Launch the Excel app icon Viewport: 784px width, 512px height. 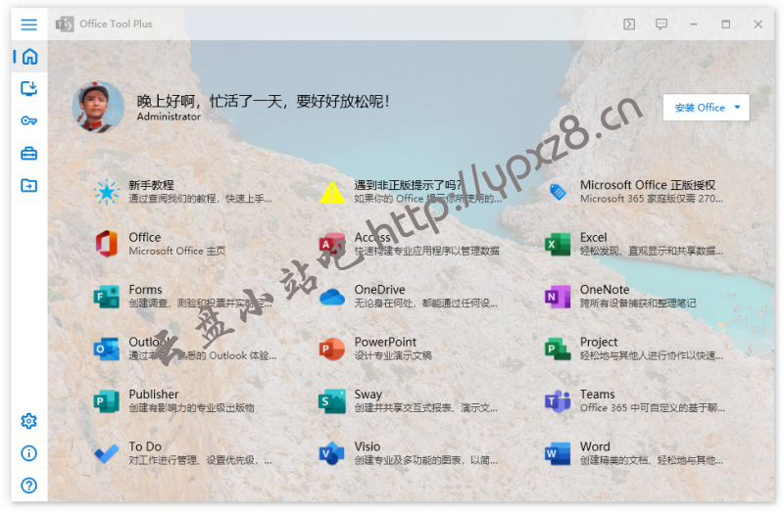point(558,245)
